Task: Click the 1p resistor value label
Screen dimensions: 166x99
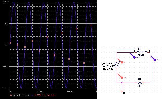Action: pyautogui.click(x=139, y=85)
